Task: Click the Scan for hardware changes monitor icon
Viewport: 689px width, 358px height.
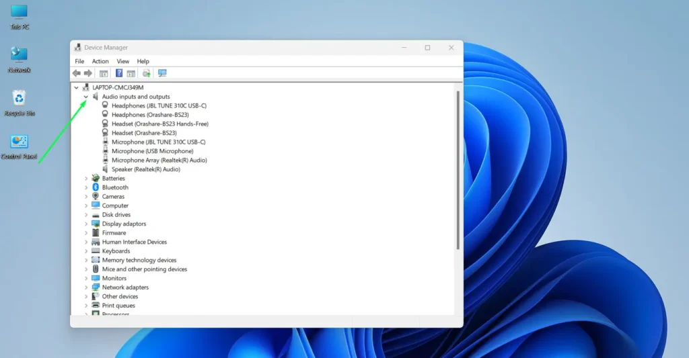Action: pyautogui.click(x=162, y=73)
